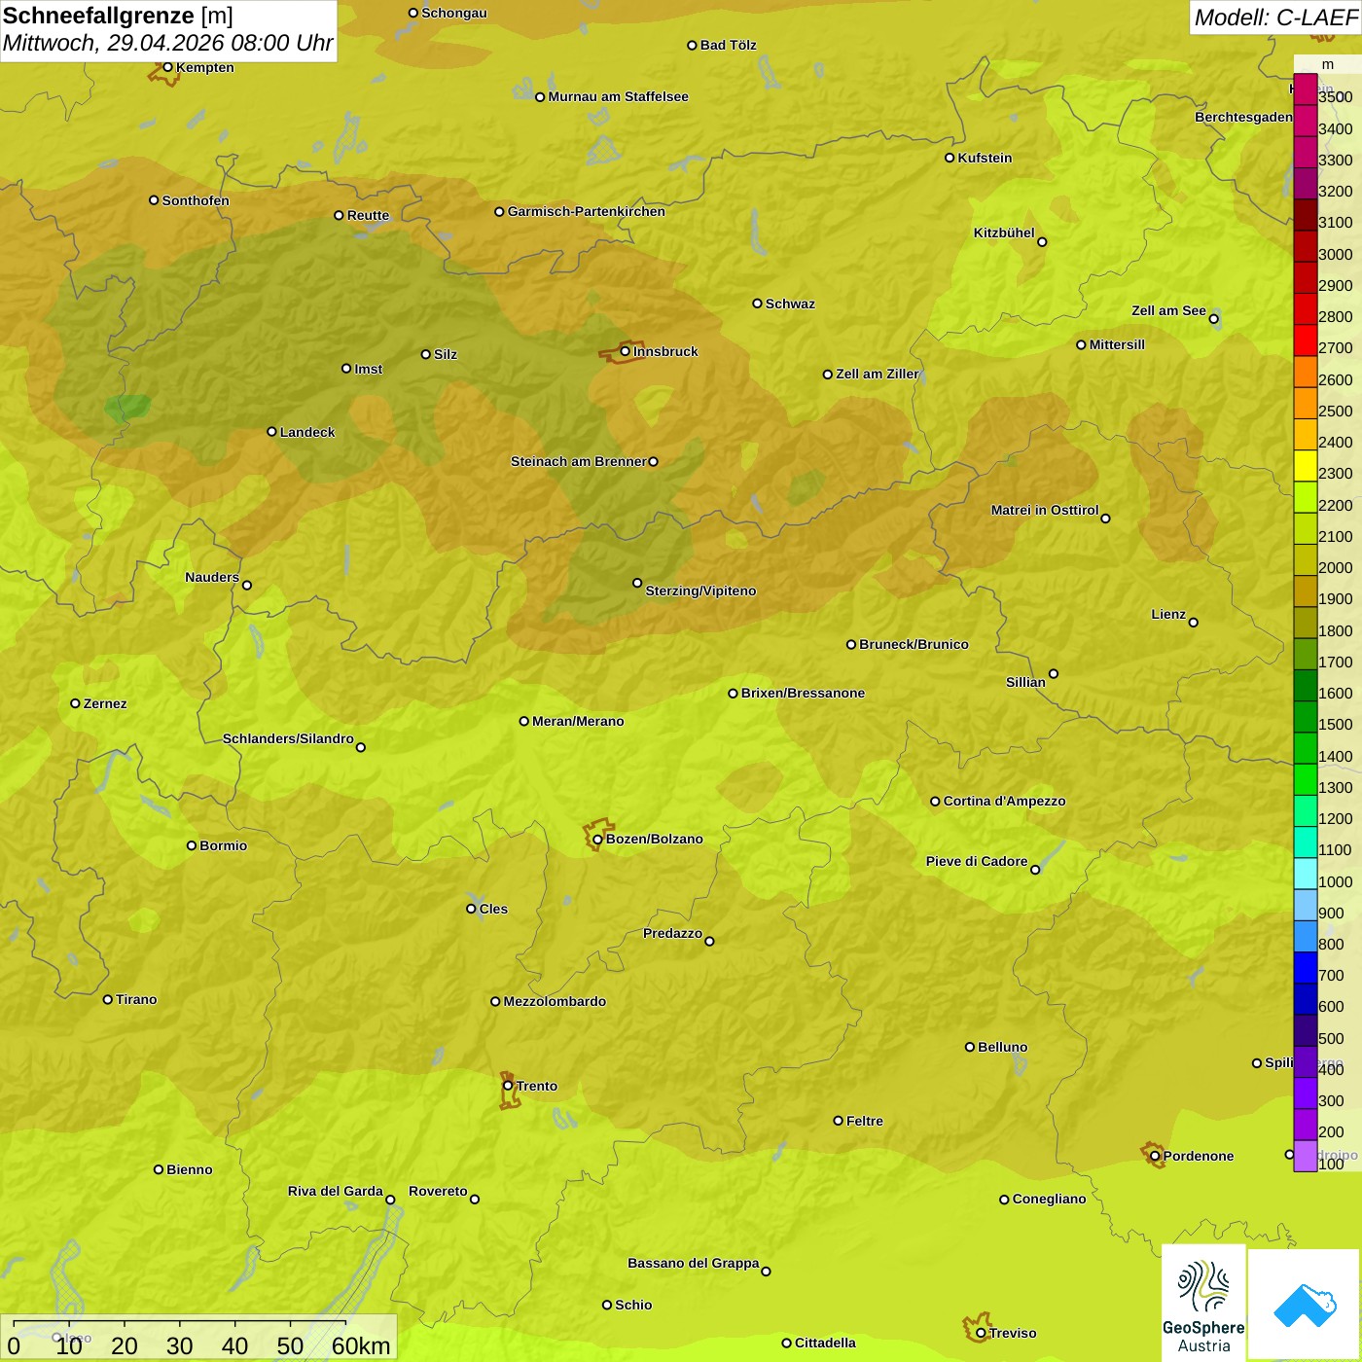Click the Landeck location dot

[x=272, y=432]
